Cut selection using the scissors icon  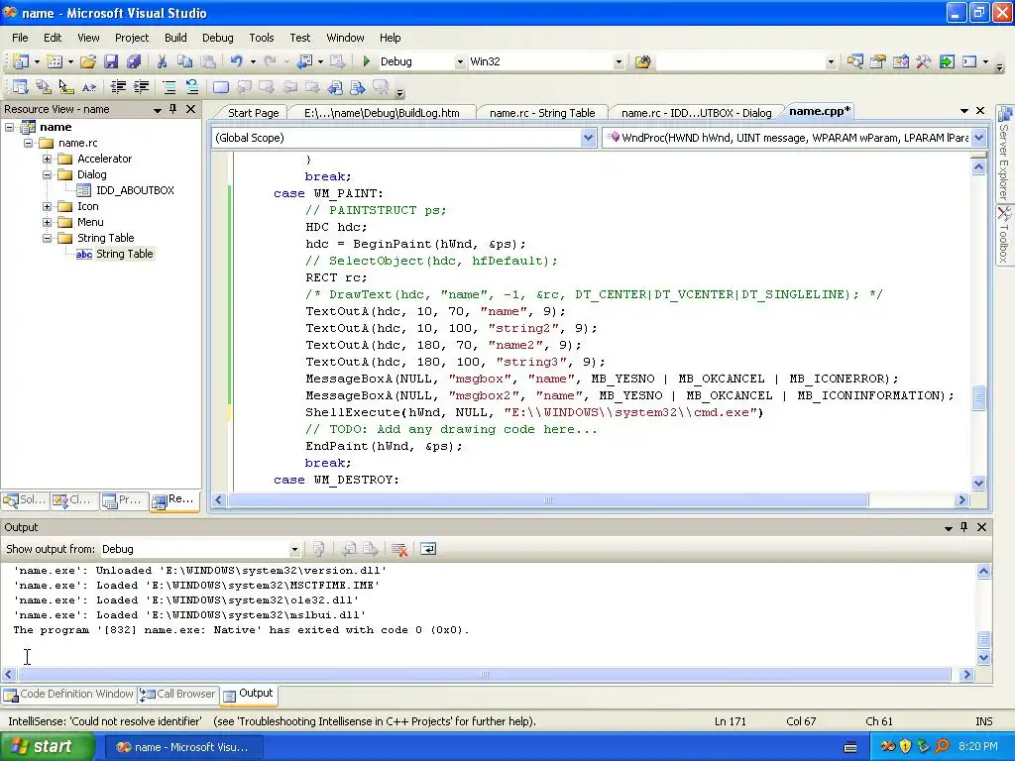click(x=162, y=61)
